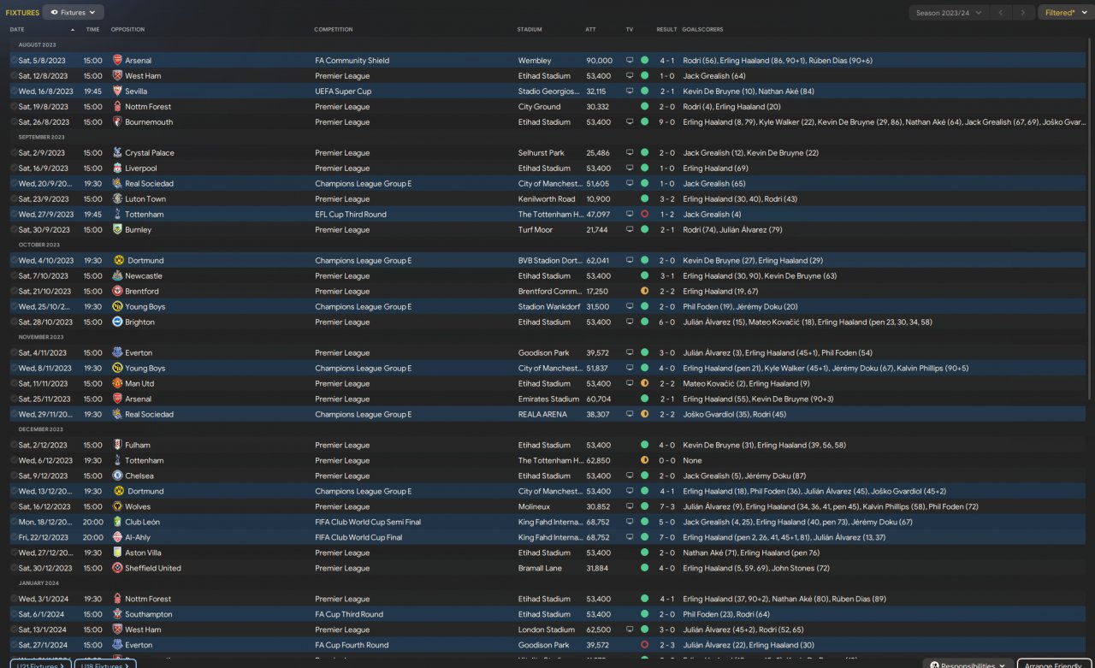Click the UEFA Super Cup competition text

pyautogui.click(x=343, y=92)
